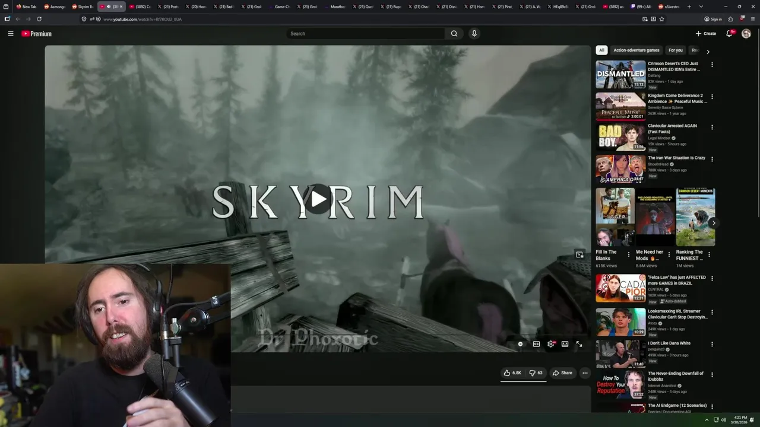
Task: Enter fullscreen video mode
Action: (579, 344)
